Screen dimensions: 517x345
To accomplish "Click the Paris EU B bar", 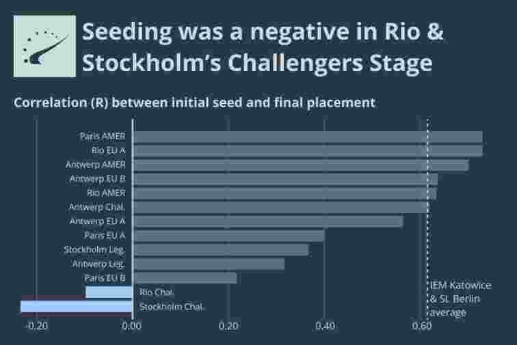I will click(x=185, y=278).
